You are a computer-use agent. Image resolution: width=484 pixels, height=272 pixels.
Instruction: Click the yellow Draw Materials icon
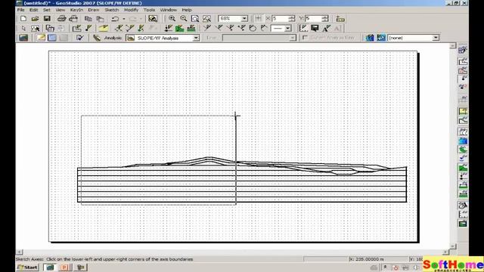tap(104, 29)
